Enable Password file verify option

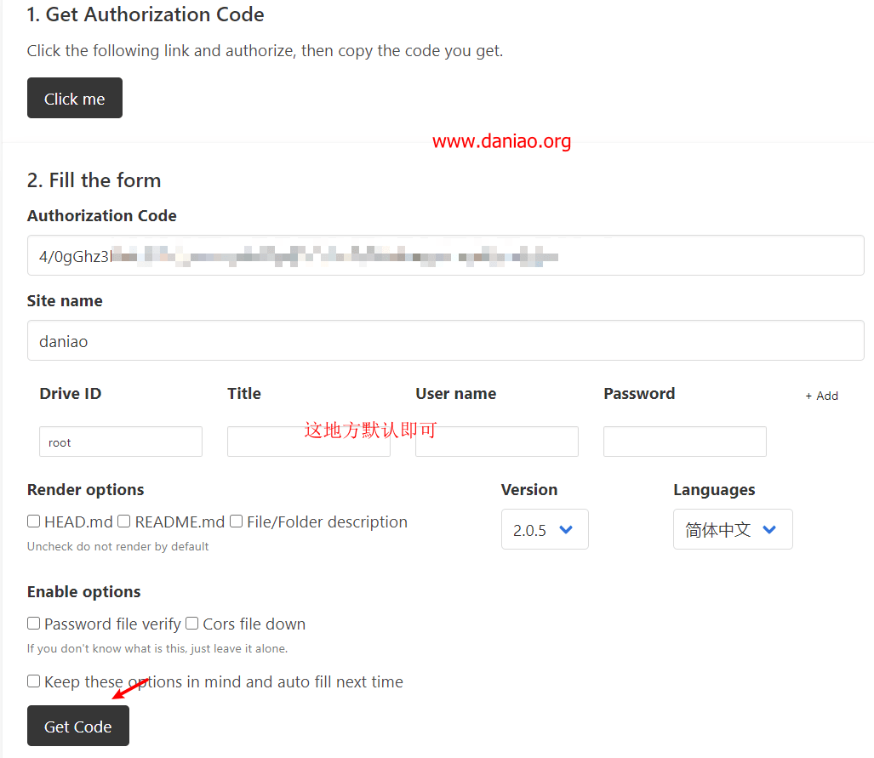point(34,623)
